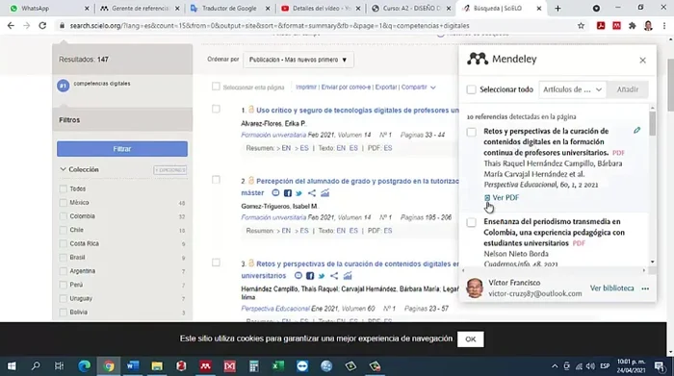This screenshot has height=376, width=674.
Task: Click the Adobe Acrobat extension icon
Action: tap(601, 26)
